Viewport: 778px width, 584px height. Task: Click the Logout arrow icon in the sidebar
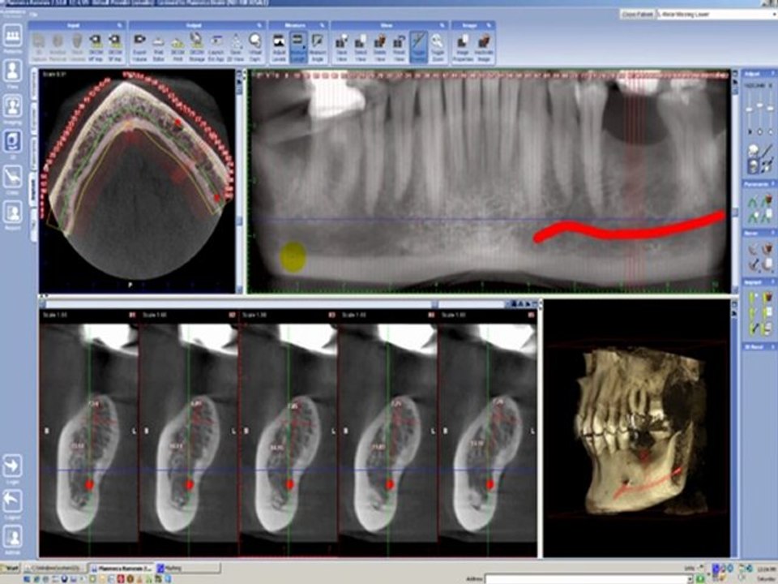click(x=12, y=502)
